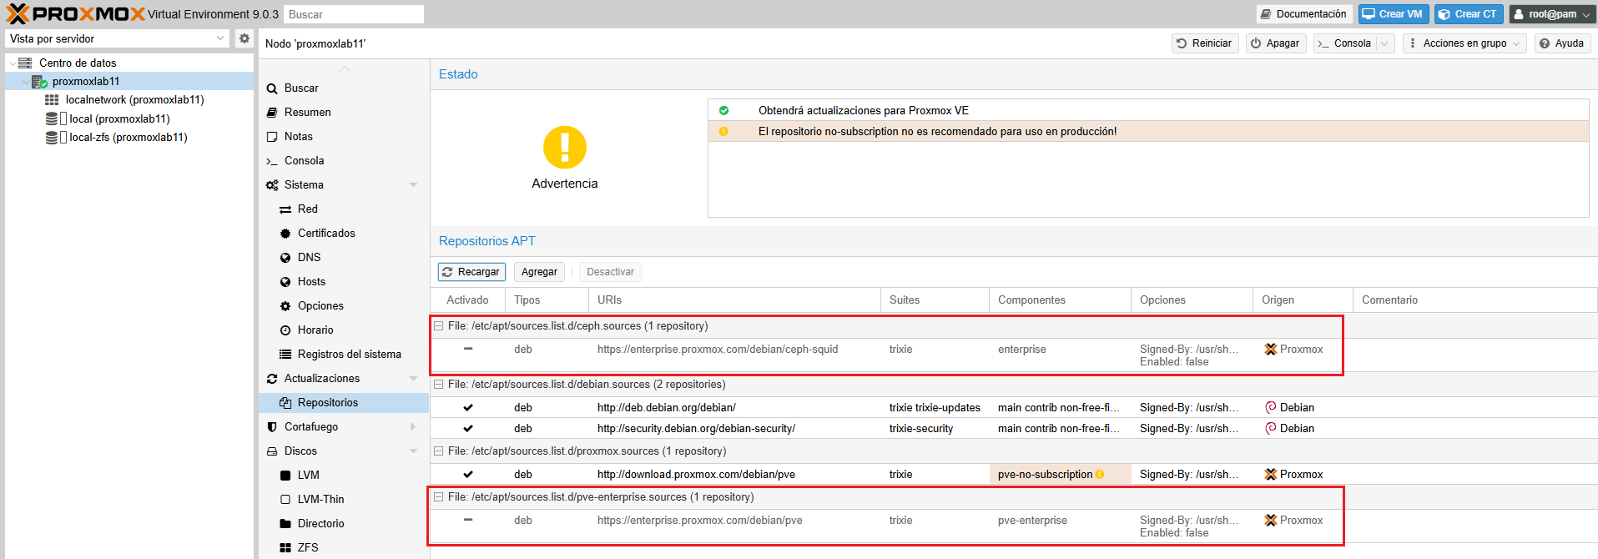Sort by Componentes column header

pos(1060,300)
